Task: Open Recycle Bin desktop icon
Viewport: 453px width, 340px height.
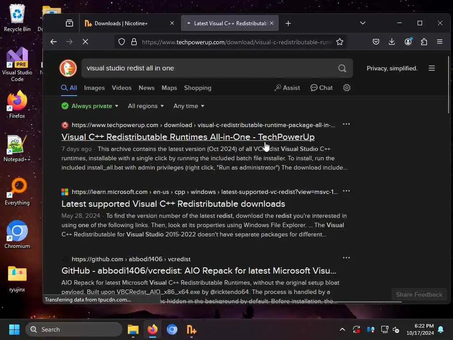Action: (17, 18)
